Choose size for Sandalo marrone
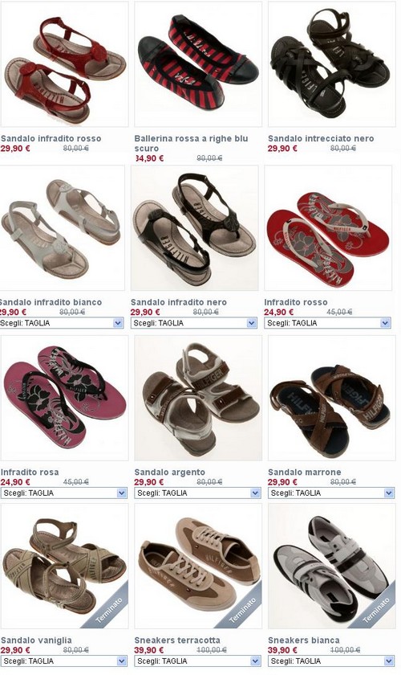The width and height of the screenshot is (401, 675). [331, 493]
